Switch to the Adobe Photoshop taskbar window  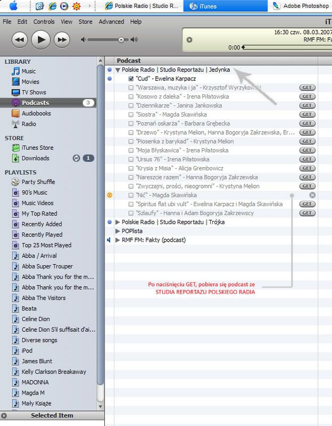pos(301,6)
